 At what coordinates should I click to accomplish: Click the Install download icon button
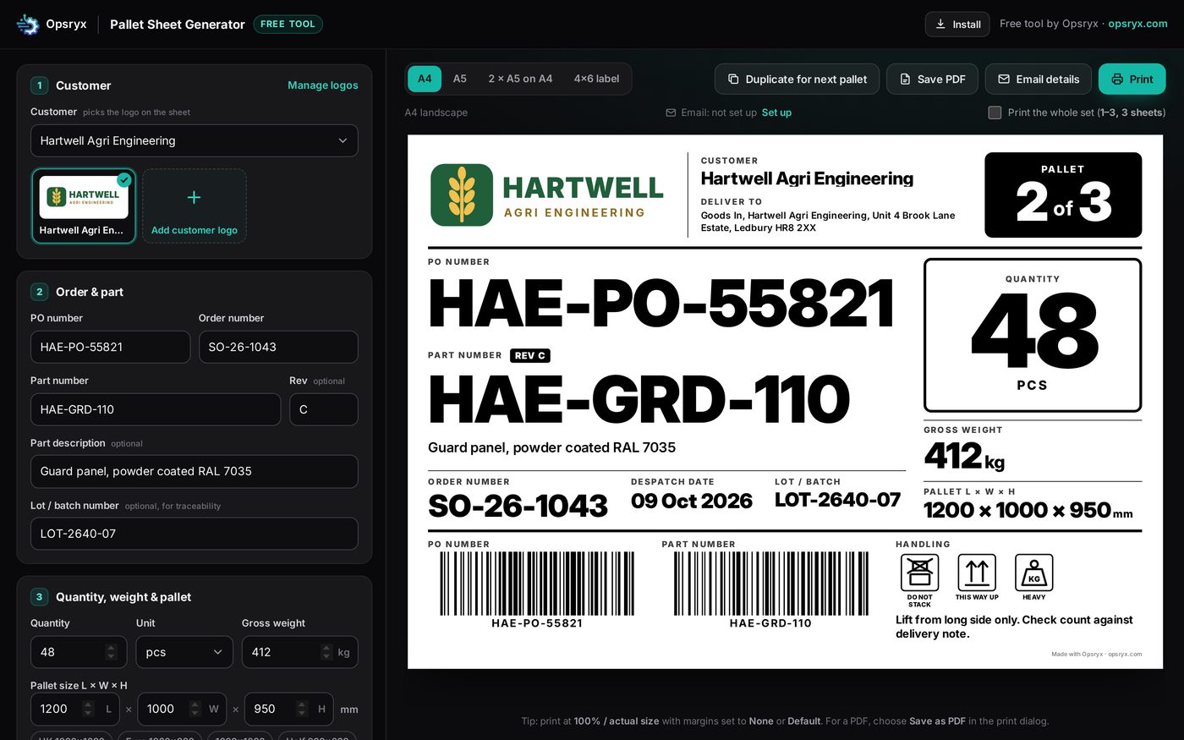(x=957, y=25)
